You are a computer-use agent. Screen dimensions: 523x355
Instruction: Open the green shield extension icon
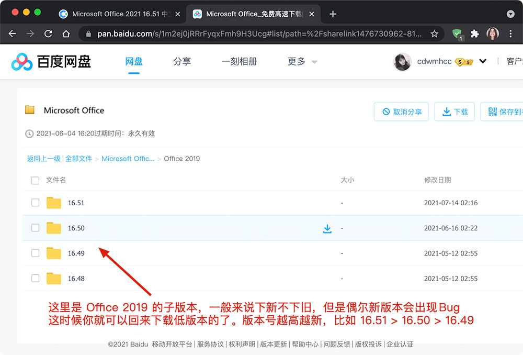click(x=457, y=34)
